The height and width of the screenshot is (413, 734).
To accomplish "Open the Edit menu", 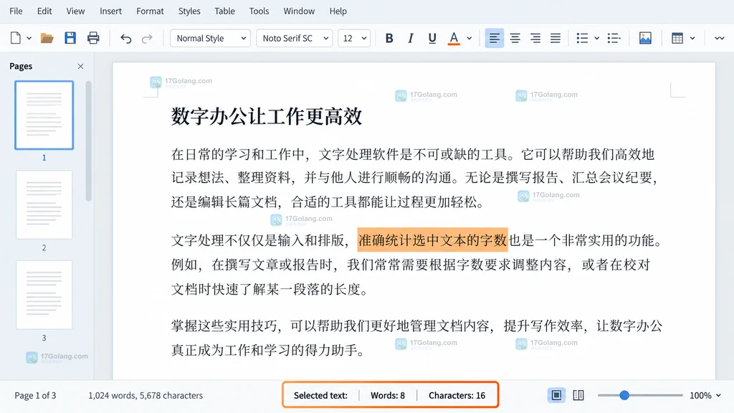I will [44, 11].
